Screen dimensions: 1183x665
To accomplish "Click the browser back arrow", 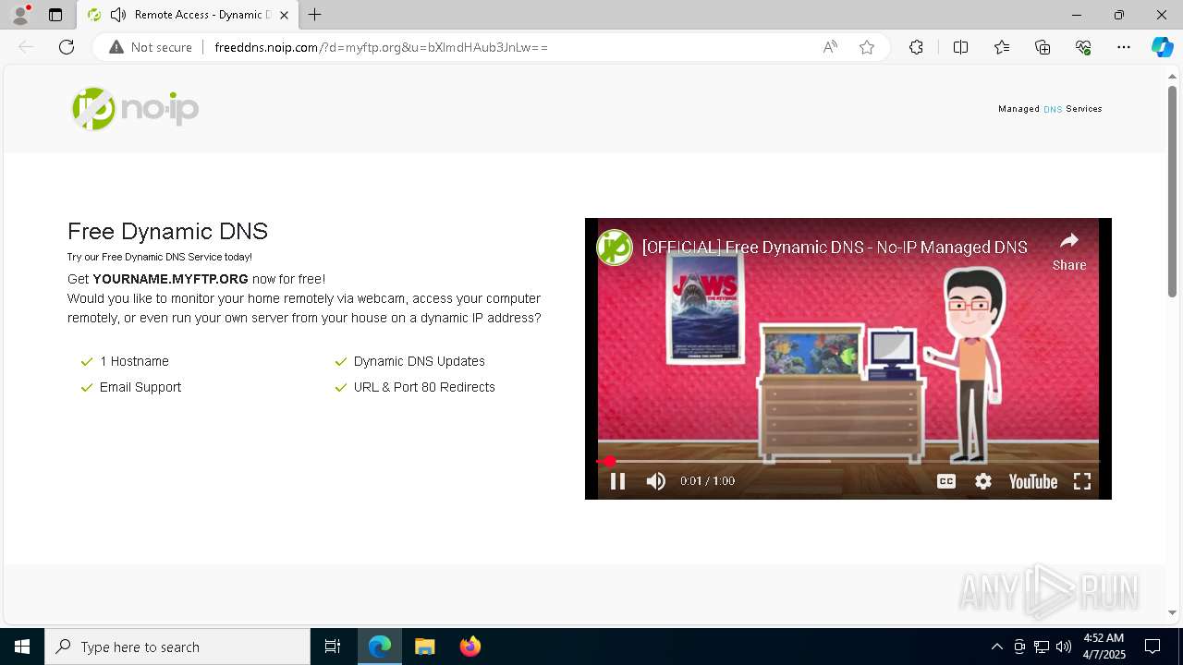I will pyautogui.click(x=26, y=47).
